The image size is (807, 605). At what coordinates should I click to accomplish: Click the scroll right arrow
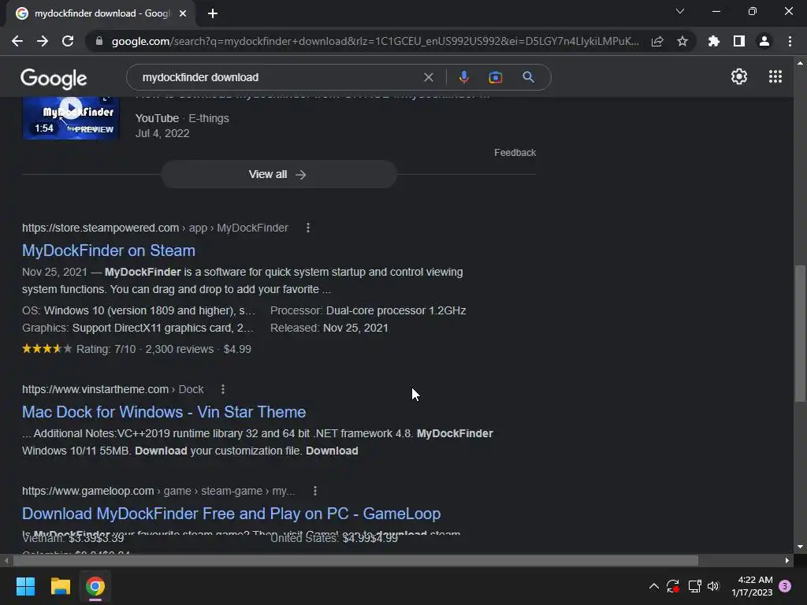click(787, 560)
